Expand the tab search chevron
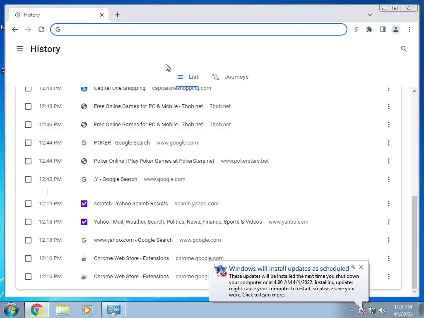Screen dimensions: 424x318 [x=370, y=15]
